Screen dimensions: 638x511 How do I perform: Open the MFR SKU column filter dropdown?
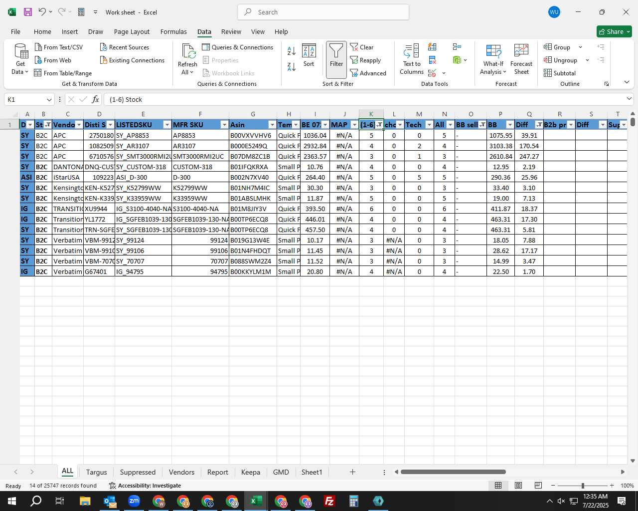224,125
